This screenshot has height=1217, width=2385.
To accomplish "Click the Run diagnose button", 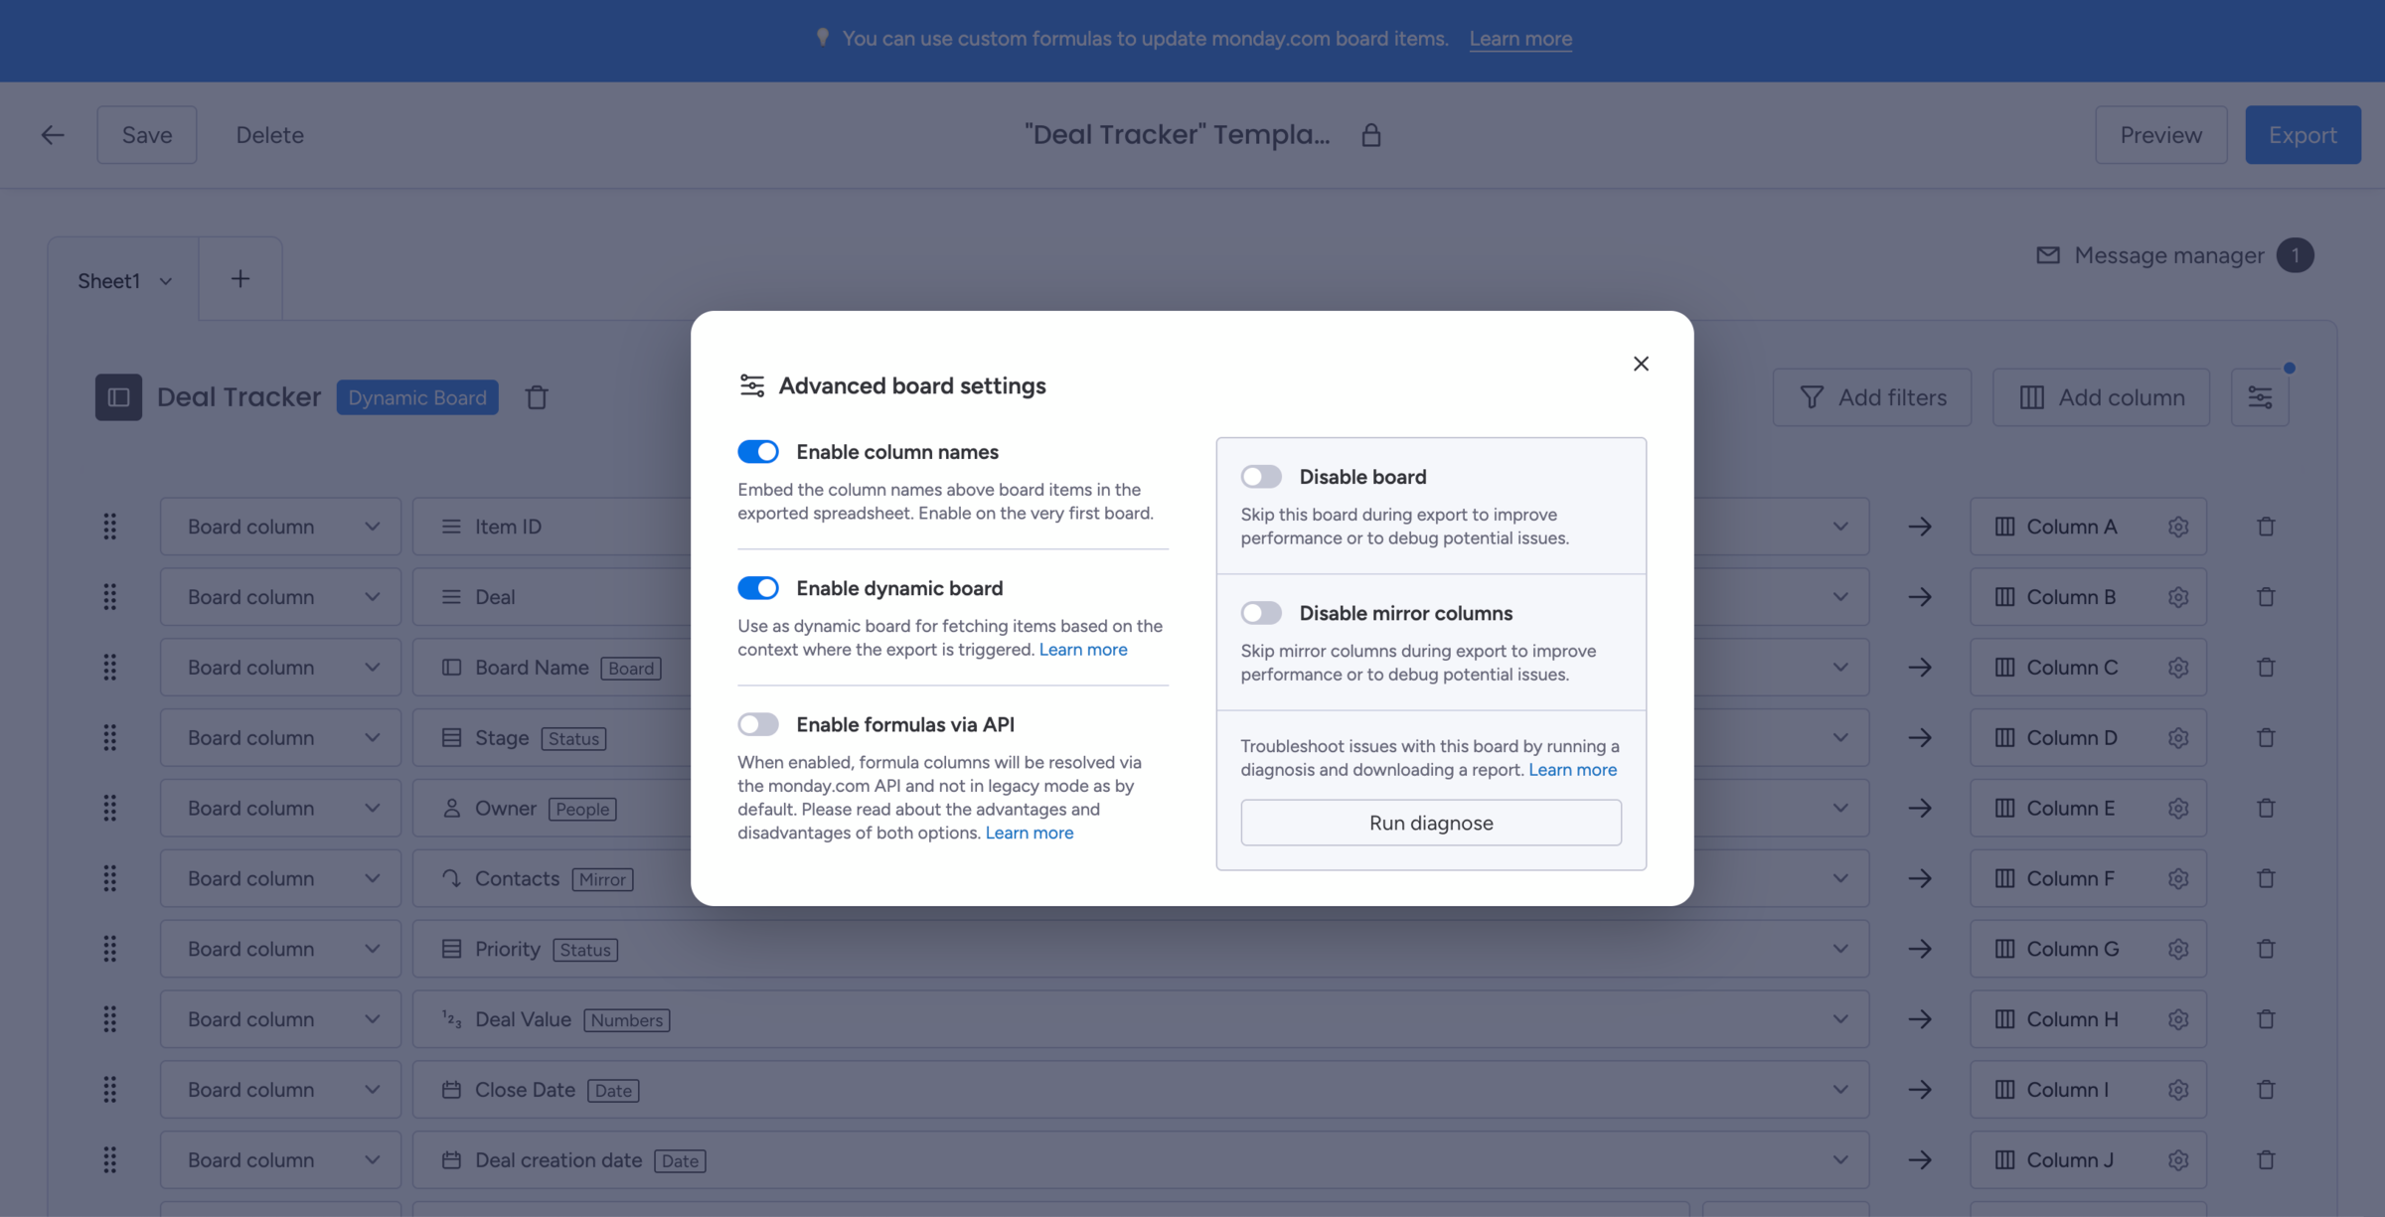I will coord(1431,823).
